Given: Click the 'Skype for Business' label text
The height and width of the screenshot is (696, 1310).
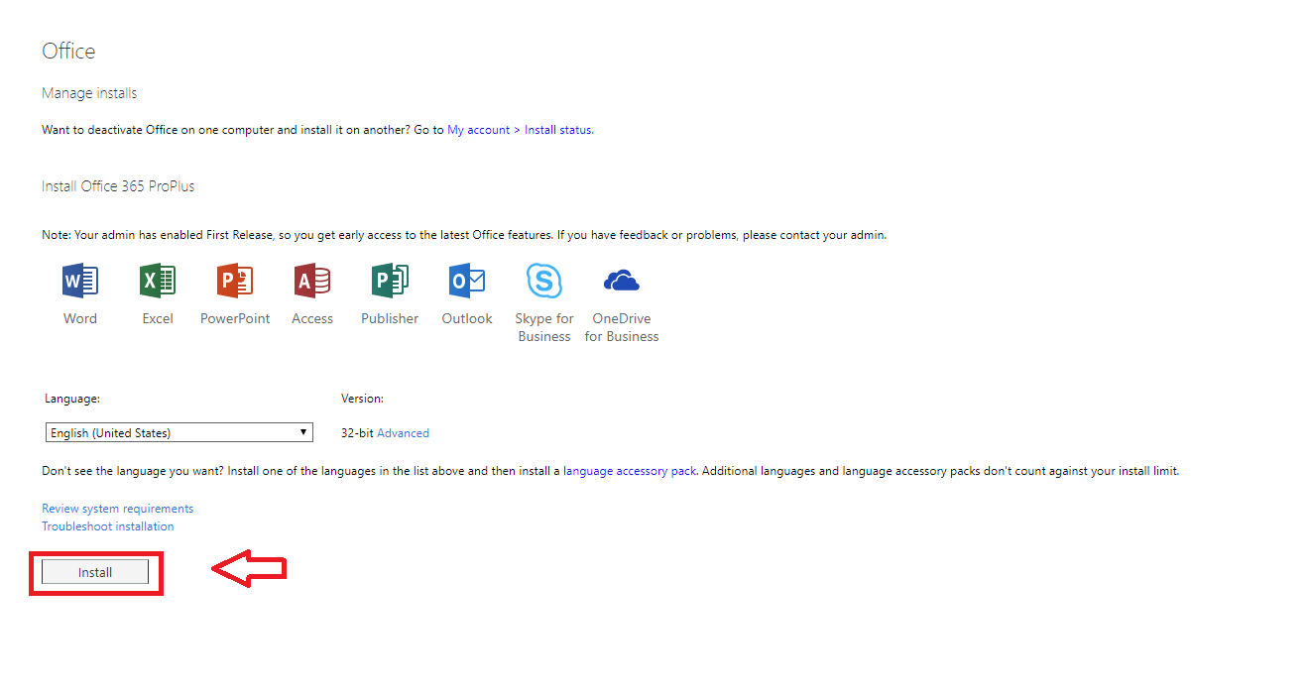Looking at the screenshot, I should coord(544,327).
